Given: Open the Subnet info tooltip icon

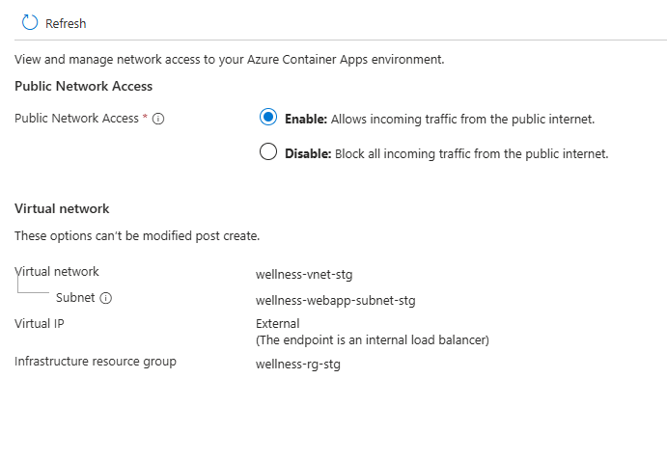Looking at the screenshot, I should [x=105, y=298].
